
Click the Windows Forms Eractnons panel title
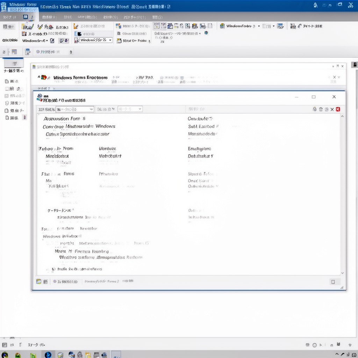click(x=80, y=78)
